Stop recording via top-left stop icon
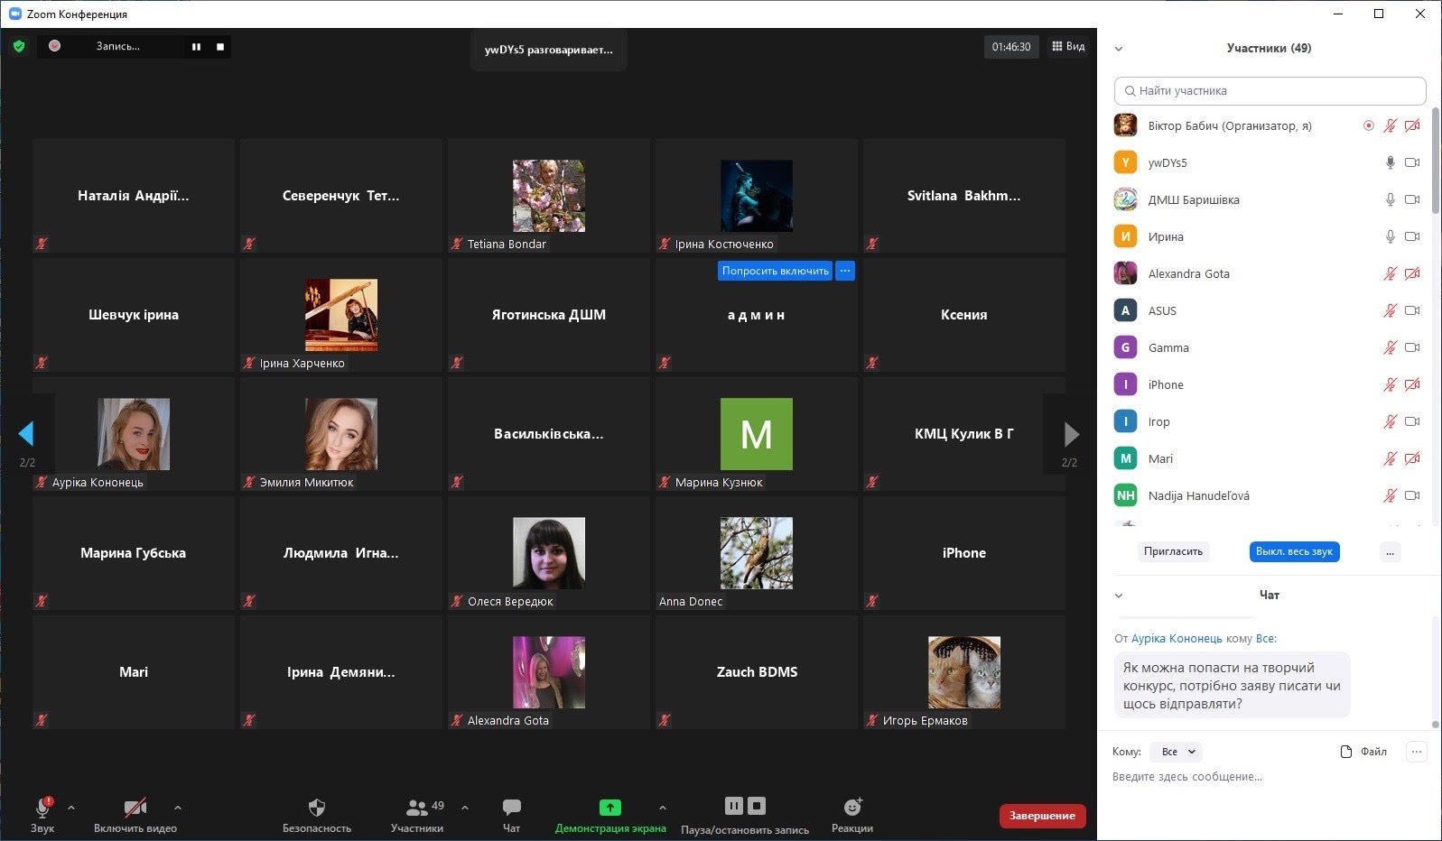Image resolution: width=1442 pixels, height=841 pixels. tap(220, 47)
